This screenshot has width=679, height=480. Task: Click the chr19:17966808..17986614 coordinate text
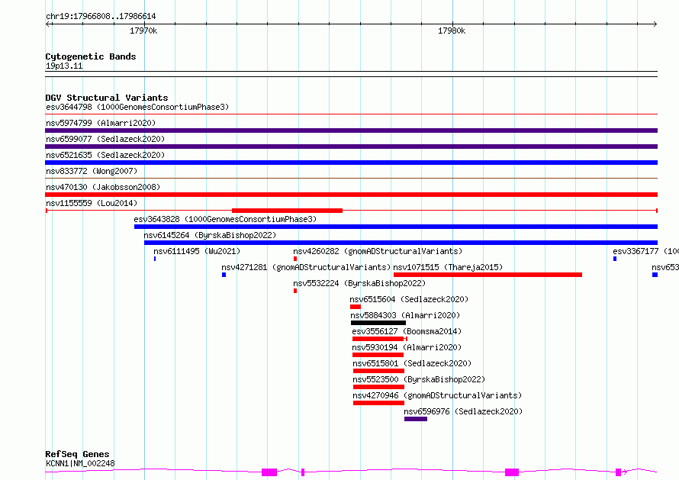pos(101,16)
